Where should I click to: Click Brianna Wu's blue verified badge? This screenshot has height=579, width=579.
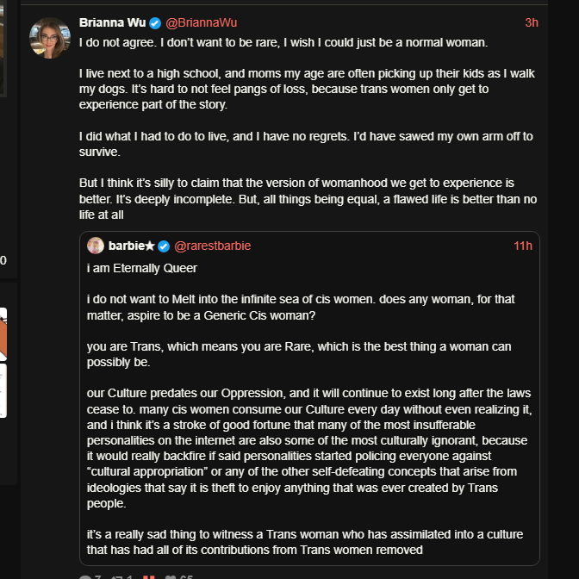155,23
